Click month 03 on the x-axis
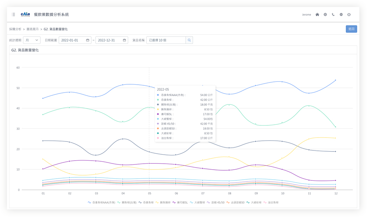The image size is (367, 217). (x=97, y=194)
